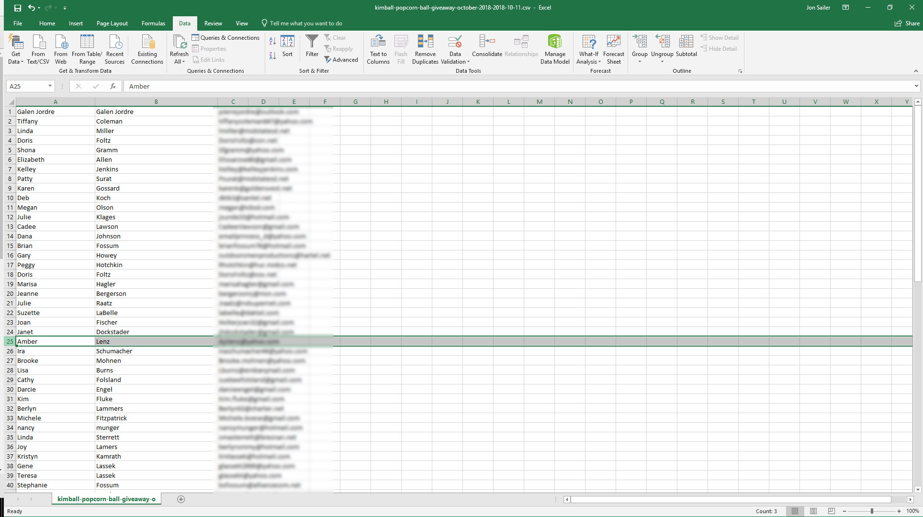Click Sort A to Z icon
Screen dimensions: 923x517
click(272, 41)
